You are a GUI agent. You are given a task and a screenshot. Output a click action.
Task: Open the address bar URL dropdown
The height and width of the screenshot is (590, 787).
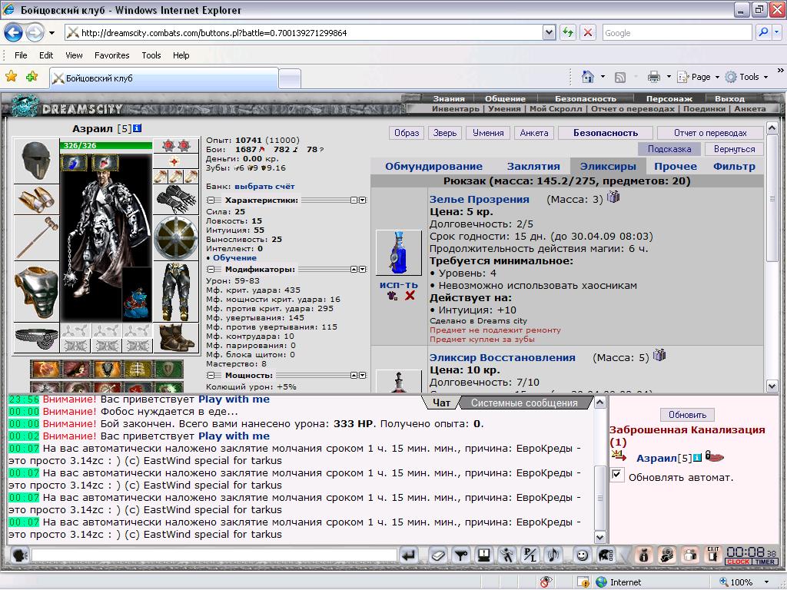[x=549, y=32]
